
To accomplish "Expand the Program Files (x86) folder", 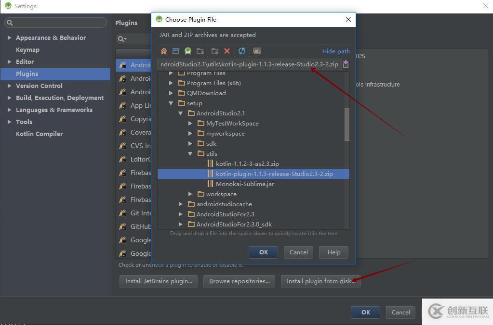I will pos(171,83).
